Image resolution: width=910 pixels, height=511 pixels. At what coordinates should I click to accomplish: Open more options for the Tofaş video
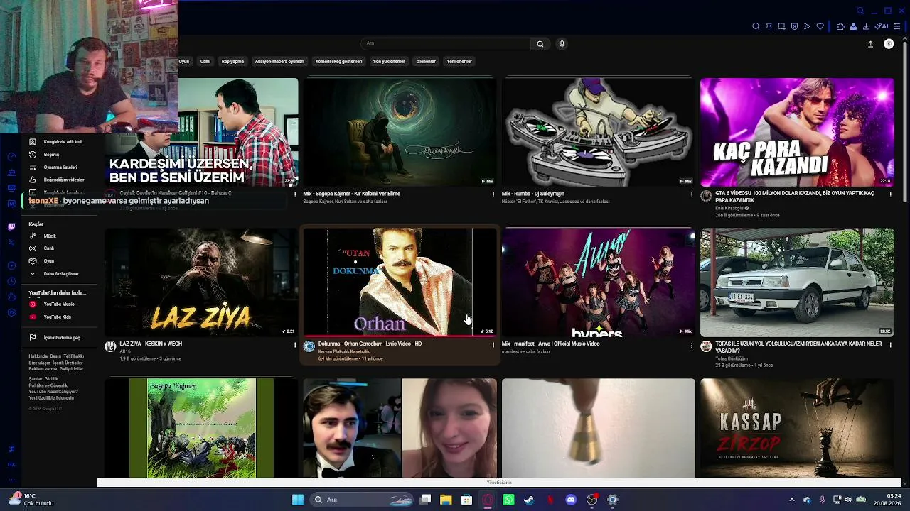890,345
